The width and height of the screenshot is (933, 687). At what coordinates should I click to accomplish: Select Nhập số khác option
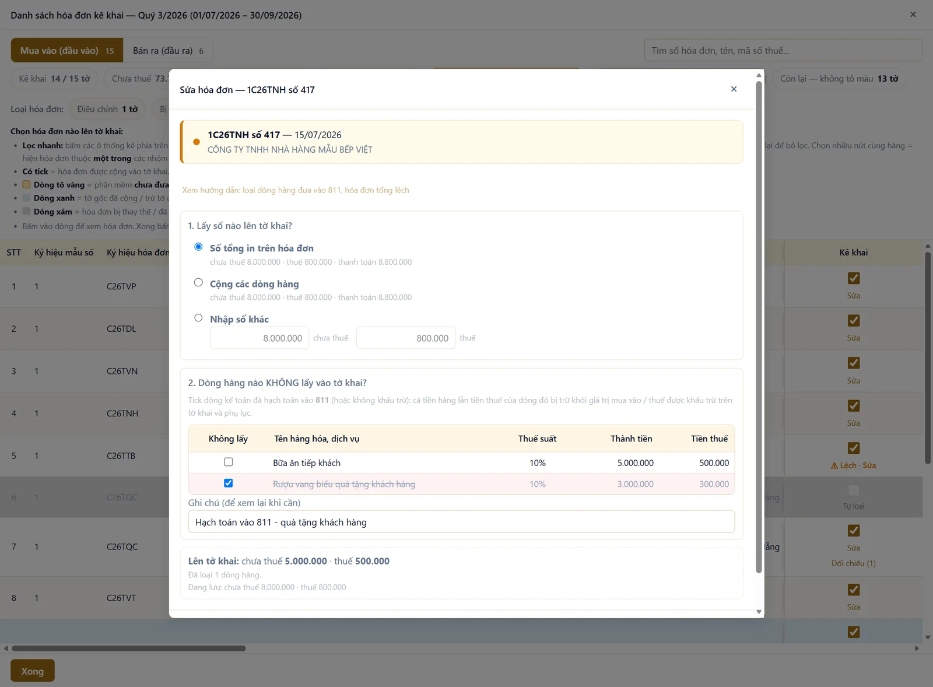[198, 318]
